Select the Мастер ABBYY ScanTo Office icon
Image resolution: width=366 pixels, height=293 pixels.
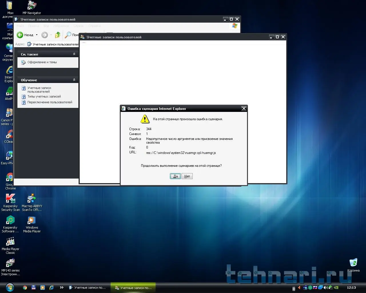32,203
